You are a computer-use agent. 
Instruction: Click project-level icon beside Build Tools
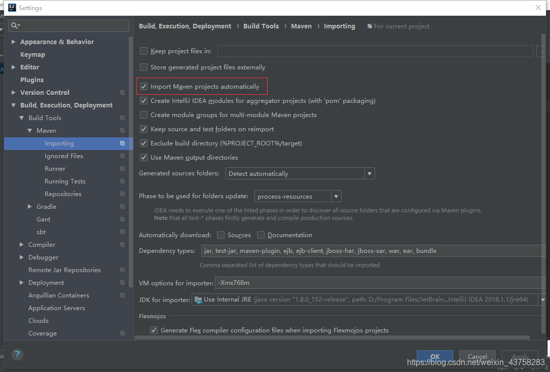pyautogui.click(x=122, y=118)
